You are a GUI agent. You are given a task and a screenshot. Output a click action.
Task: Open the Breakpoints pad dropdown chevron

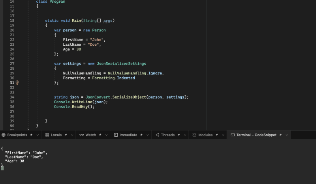(x=38, y=135)
